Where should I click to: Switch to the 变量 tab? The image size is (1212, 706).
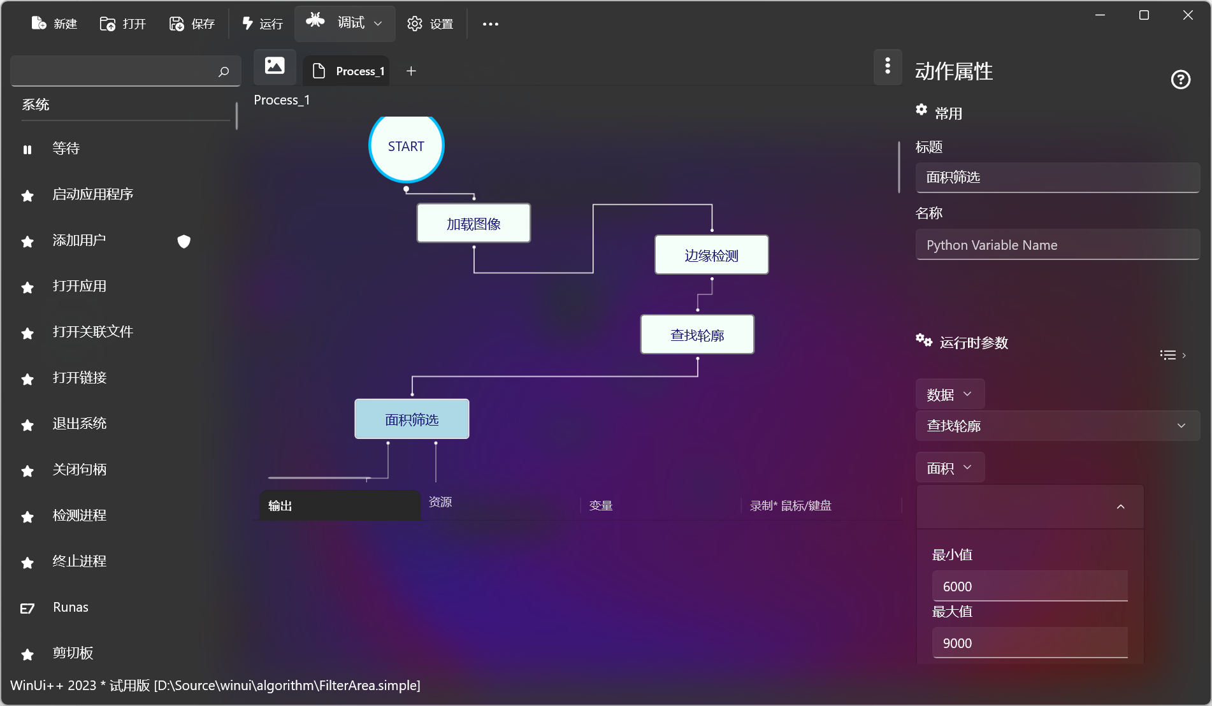tap(600, 506)
